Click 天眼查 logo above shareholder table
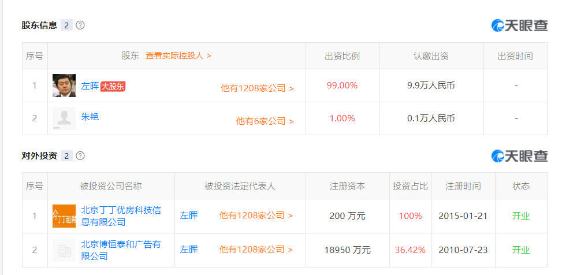The width and height of the screenshot is (562, 275). [519, 25]
